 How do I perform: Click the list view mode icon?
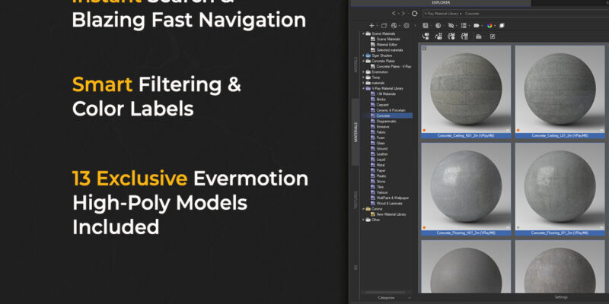coord(464,26)
